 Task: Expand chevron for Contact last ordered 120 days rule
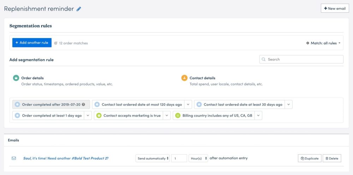188,105
